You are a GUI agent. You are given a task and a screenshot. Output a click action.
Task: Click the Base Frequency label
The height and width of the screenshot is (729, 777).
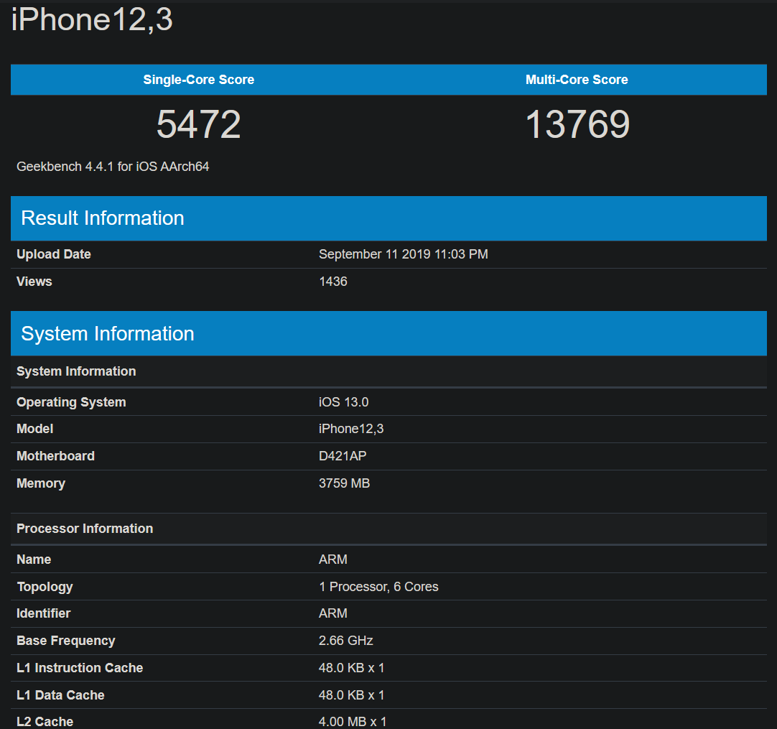(66, 641)
